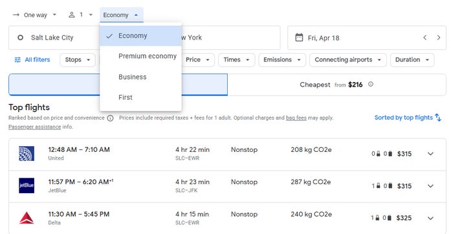The image size is (453, 234).
Task: Click the 4 hr 23 min duration text
Action: pyautogui.click(x=192, y=182)
